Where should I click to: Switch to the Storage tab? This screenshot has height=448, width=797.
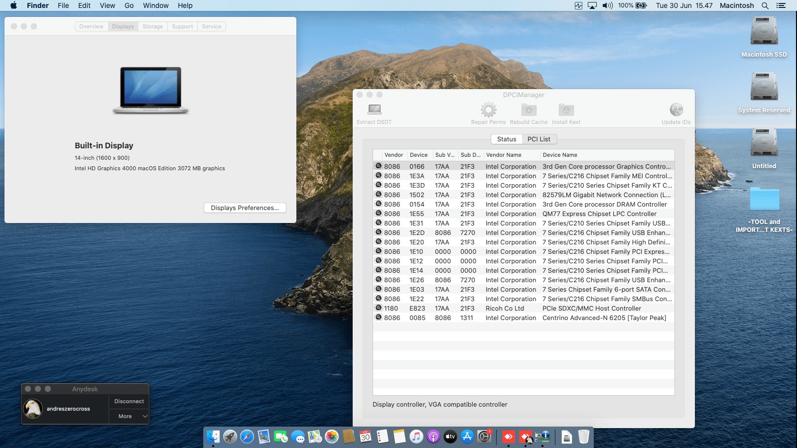152,26
